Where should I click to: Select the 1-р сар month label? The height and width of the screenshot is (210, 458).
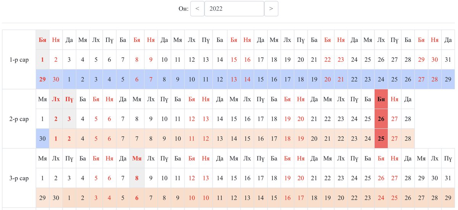click(x=19, y=59)
